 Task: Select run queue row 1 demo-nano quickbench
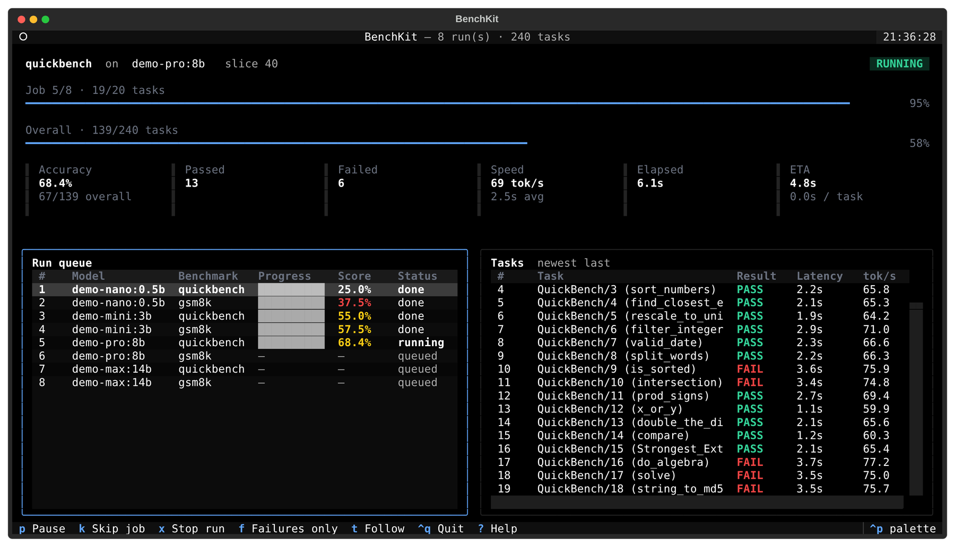coord(245,289)
